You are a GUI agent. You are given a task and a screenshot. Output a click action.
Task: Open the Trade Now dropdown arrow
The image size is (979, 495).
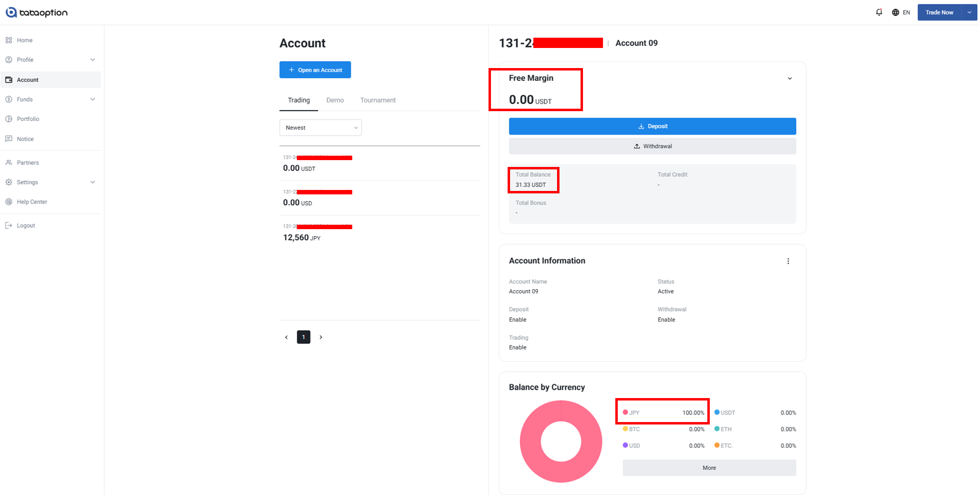pos(969,12)
